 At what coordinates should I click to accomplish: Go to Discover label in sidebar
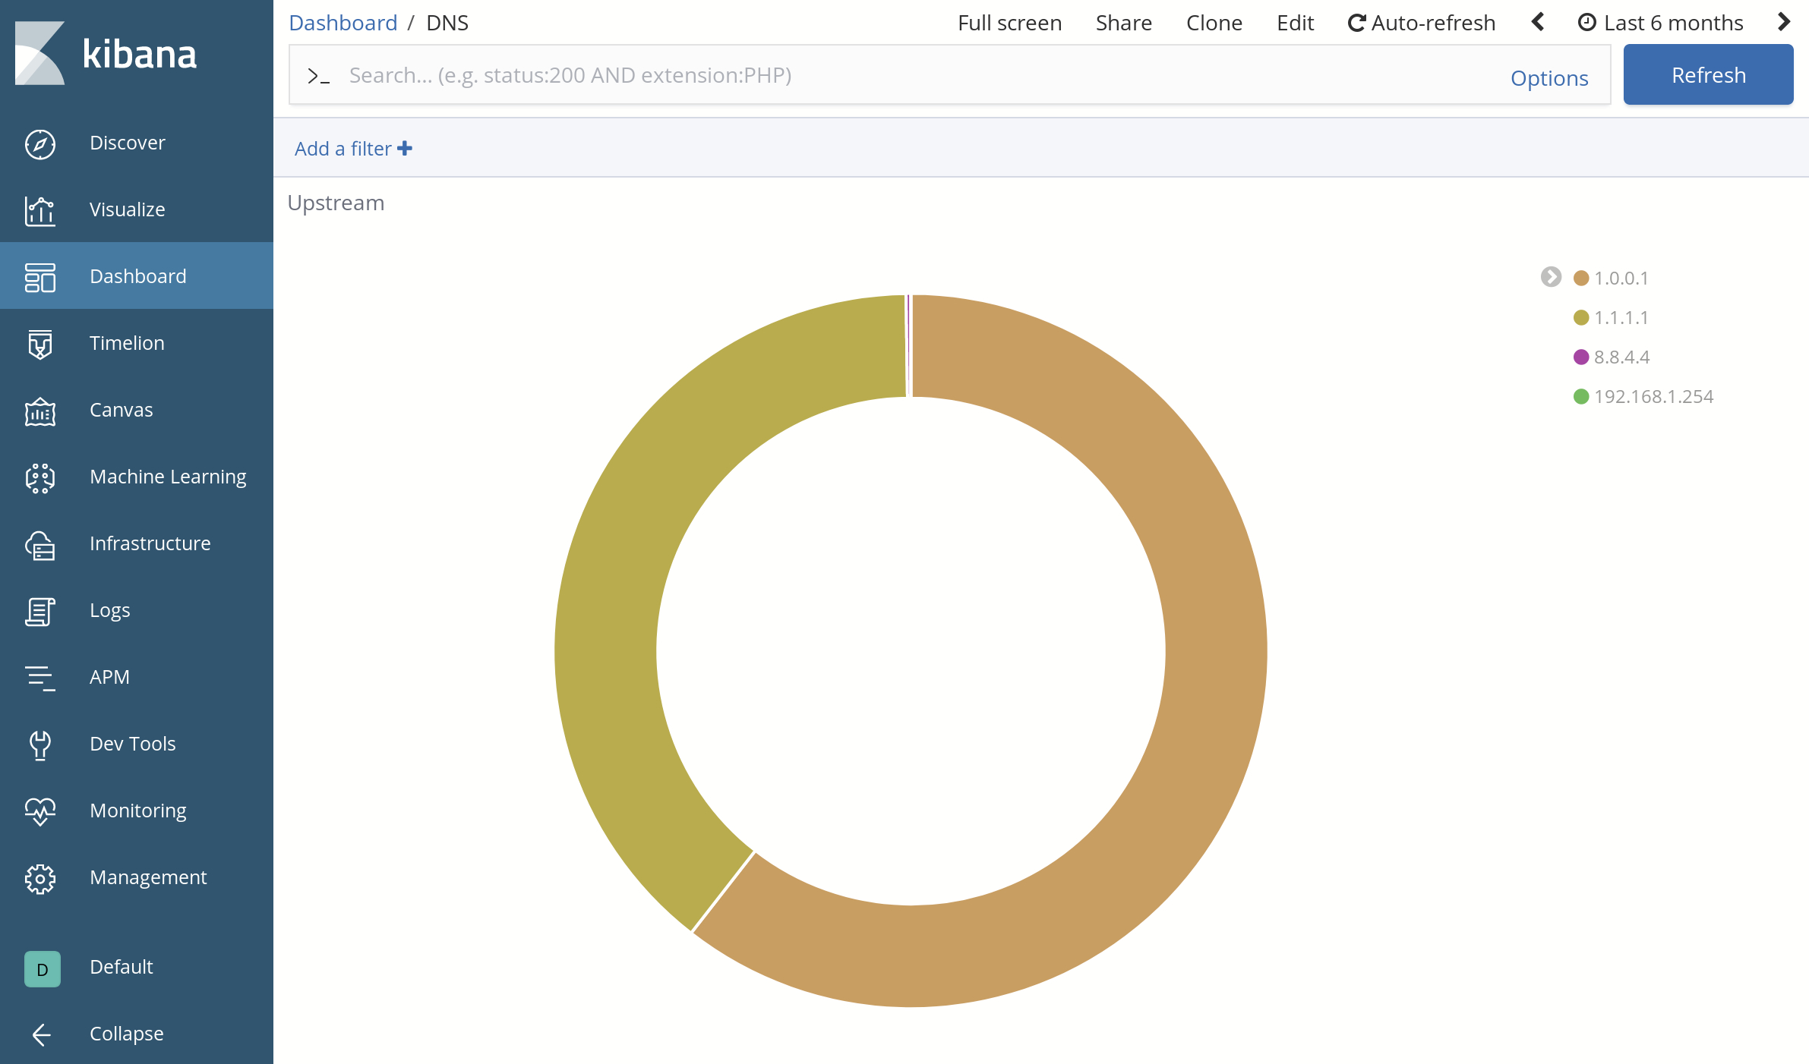coord(128,143)
